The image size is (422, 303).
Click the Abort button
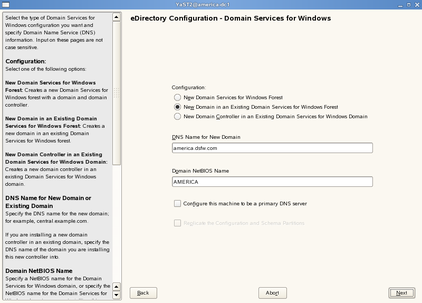[272, 293]
